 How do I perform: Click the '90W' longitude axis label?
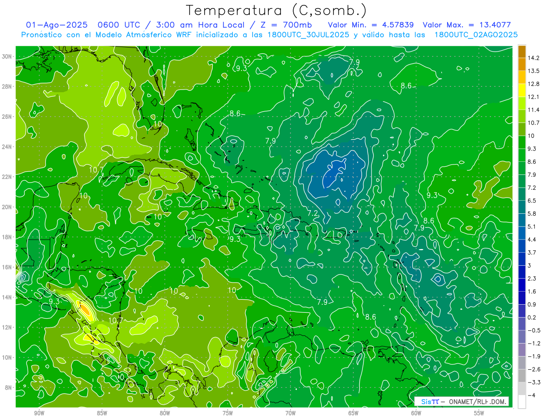coord(39,413)
